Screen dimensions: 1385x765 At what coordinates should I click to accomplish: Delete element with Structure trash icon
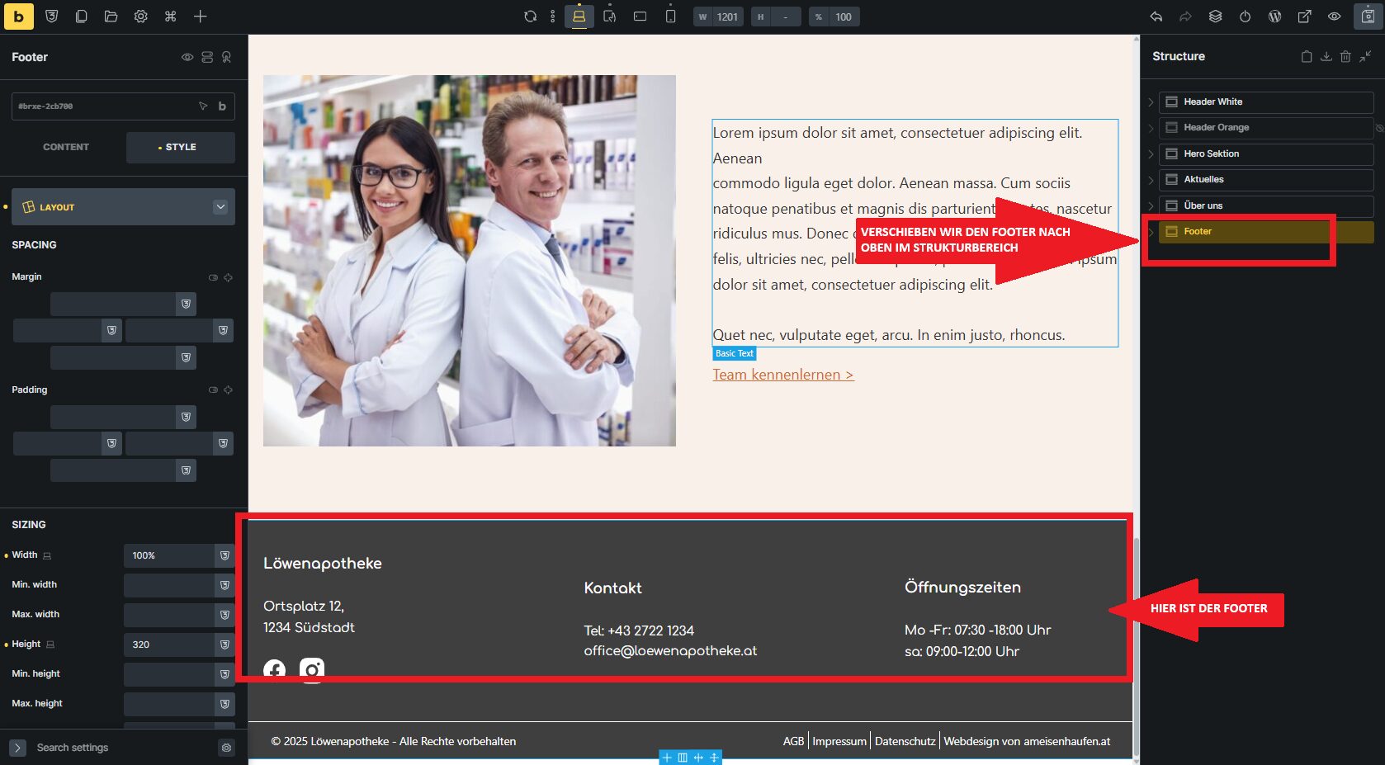point(1345,56)
